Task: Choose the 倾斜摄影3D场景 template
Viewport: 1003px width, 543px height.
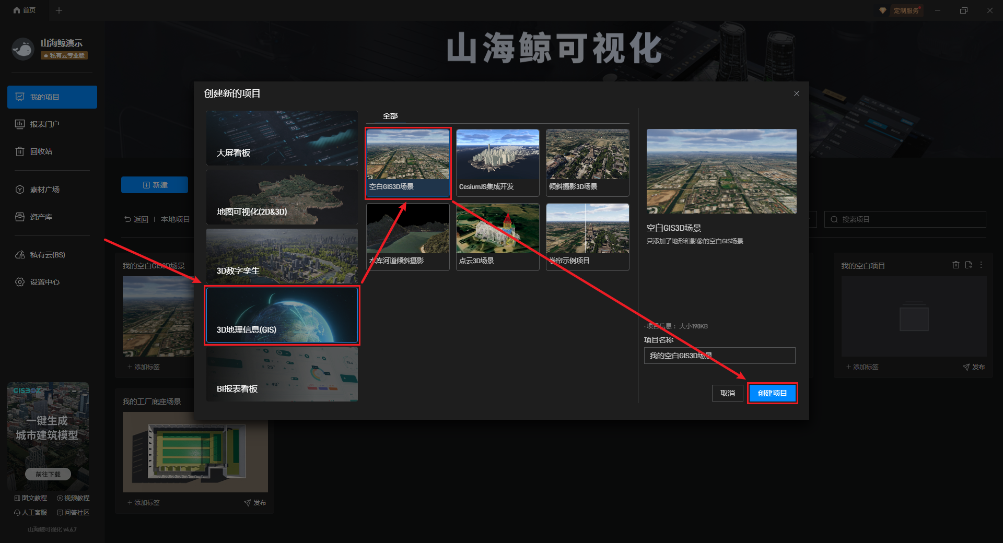Action: coord(587,162)
